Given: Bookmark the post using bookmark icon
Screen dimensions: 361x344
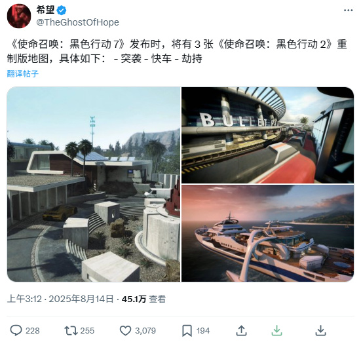Looking at the screenshot, I should (x=187, y=331).
